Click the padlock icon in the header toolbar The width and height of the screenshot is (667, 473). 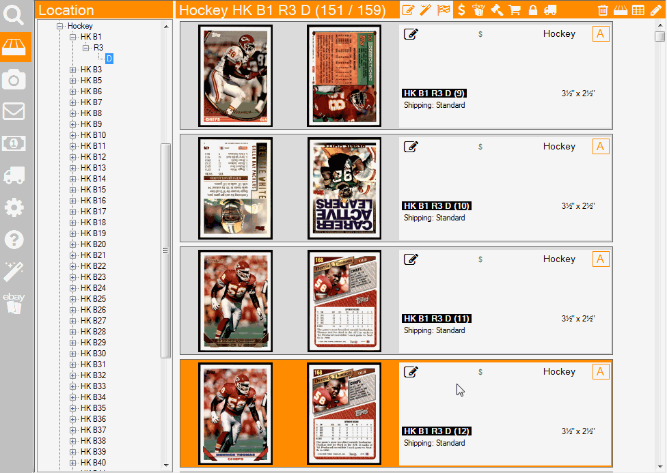[532, 10]
